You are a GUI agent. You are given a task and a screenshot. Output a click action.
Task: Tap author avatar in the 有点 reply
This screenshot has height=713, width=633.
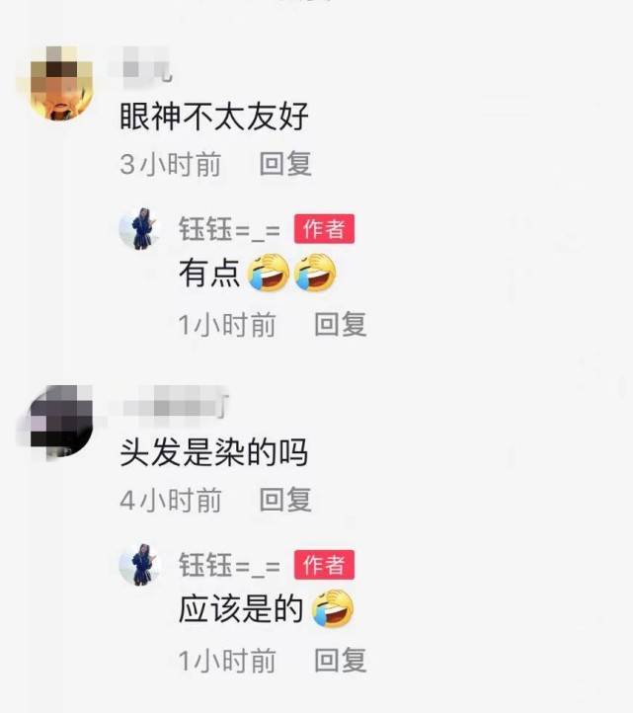[141, 229]
